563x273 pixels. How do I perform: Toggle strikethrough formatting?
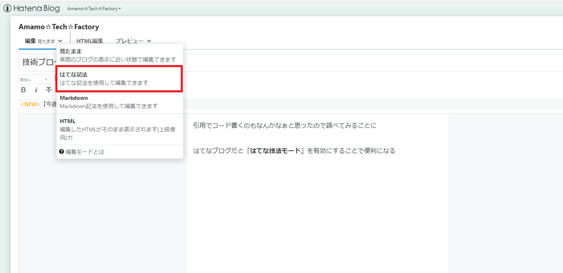click(48, 90)
